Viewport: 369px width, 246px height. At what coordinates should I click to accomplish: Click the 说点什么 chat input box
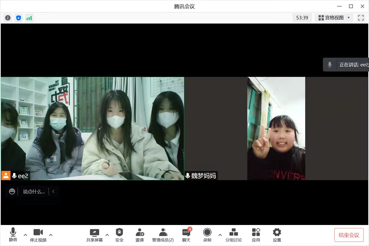[34, 192]
